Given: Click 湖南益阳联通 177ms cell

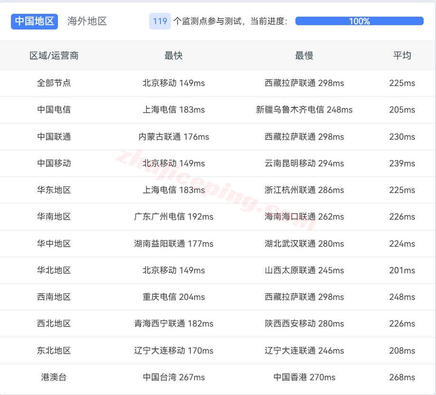Looking at the screenshot, I should pyautogui.click(x=173, y=243).
